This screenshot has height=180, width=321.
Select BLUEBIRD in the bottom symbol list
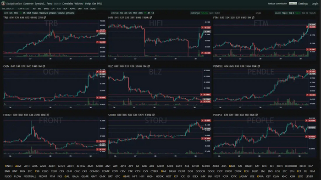click(x=291, y=166)
